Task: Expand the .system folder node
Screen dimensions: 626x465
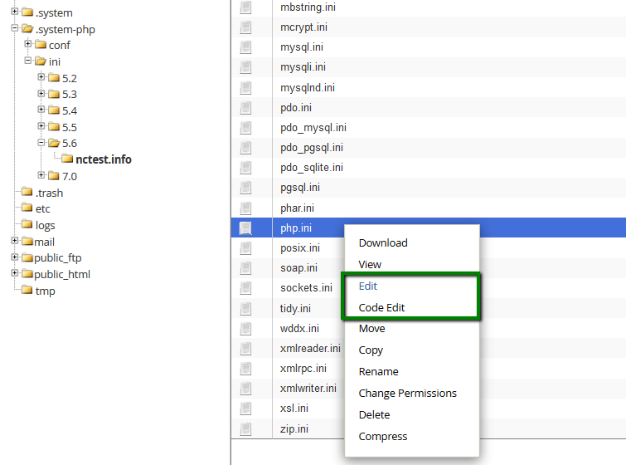Action: click(15, 12)
